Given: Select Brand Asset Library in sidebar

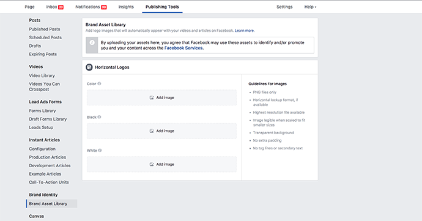Looking at the screenshot, I should [51, 204].
